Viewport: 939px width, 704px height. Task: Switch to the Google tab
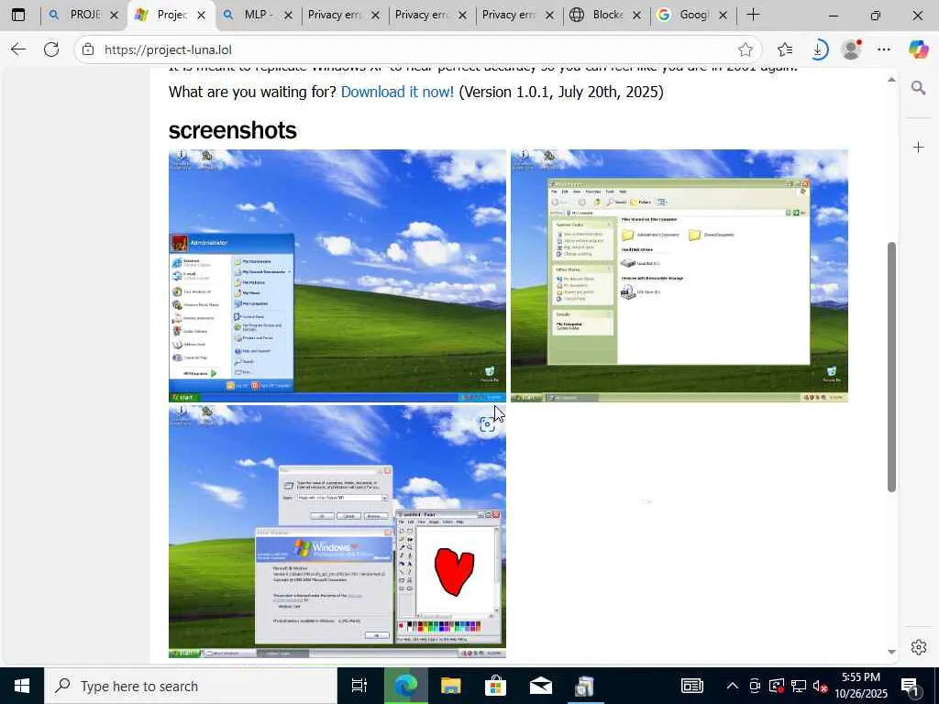tap(693, 15)
